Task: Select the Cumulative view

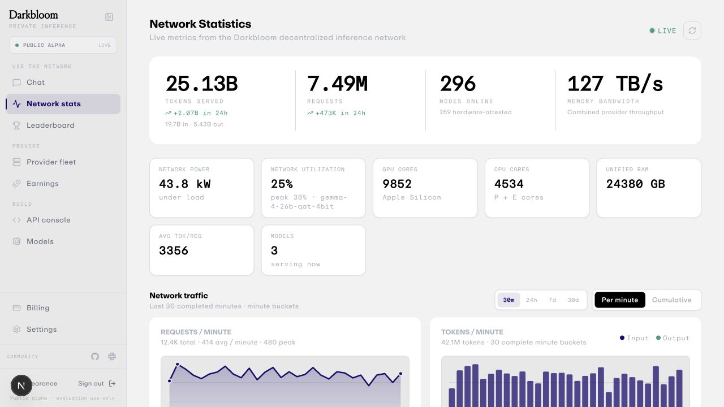Action: click(672, 300)
